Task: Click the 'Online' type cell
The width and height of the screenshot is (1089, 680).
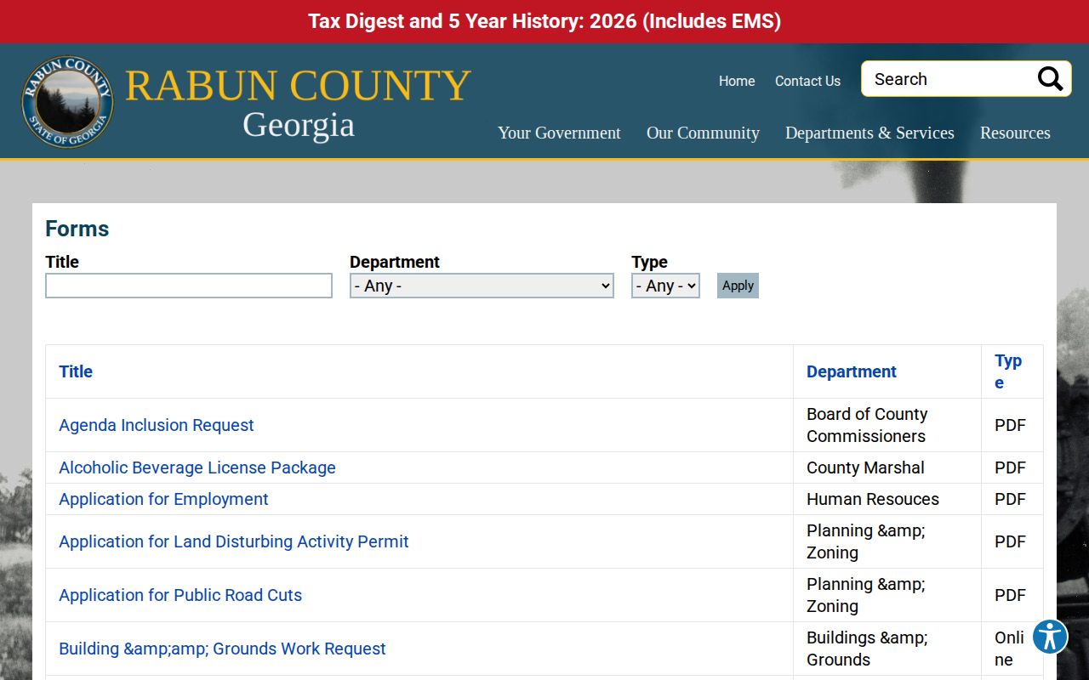Action: pyautogui.click(x=1012, y=649)
